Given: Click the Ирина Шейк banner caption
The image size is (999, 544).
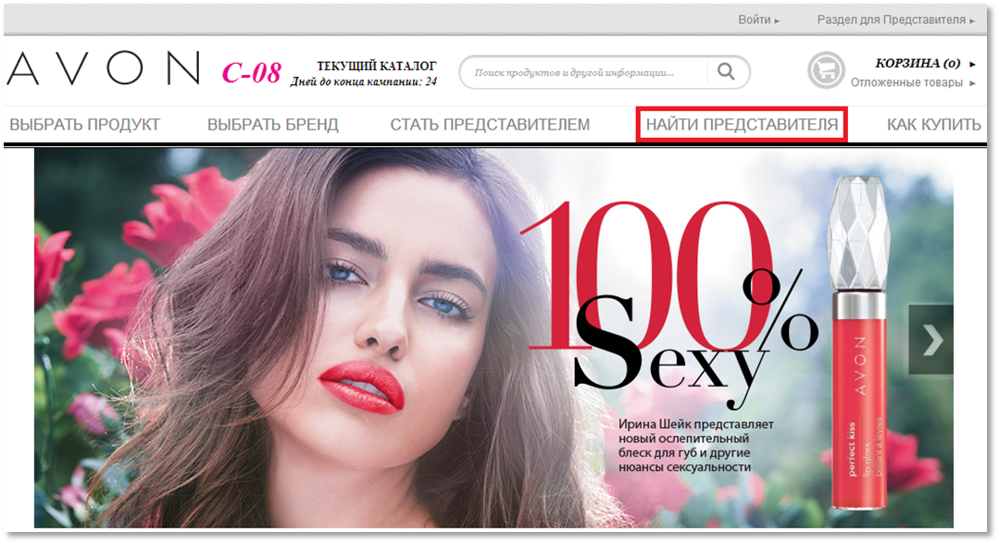Looking at the screenshot, I should point(695,445).
